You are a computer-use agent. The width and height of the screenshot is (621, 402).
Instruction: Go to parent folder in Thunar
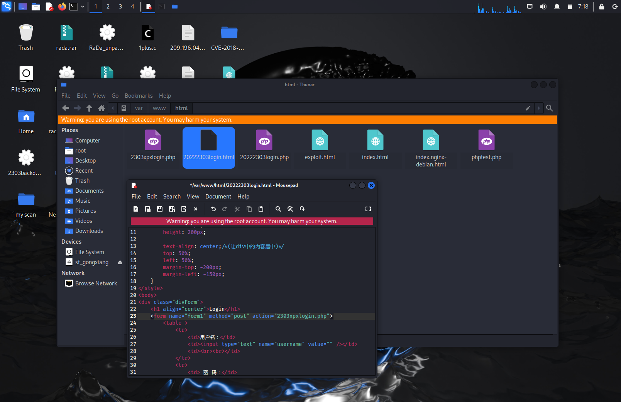[90, 108]
